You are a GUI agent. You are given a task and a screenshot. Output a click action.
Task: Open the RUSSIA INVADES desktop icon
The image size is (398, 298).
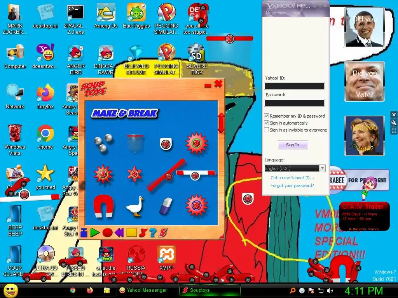click(x=136, y=260)
